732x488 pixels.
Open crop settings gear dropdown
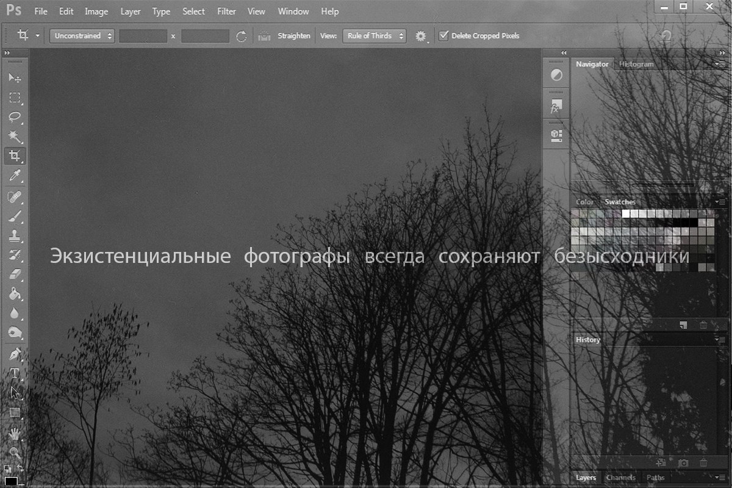point(421,36)
